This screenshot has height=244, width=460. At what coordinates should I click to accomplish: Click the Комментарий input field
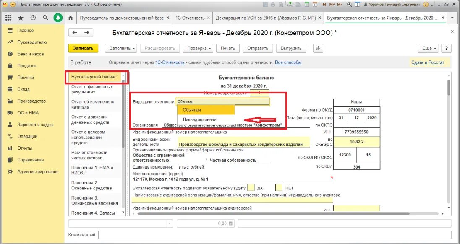click(x=275, y=235)
